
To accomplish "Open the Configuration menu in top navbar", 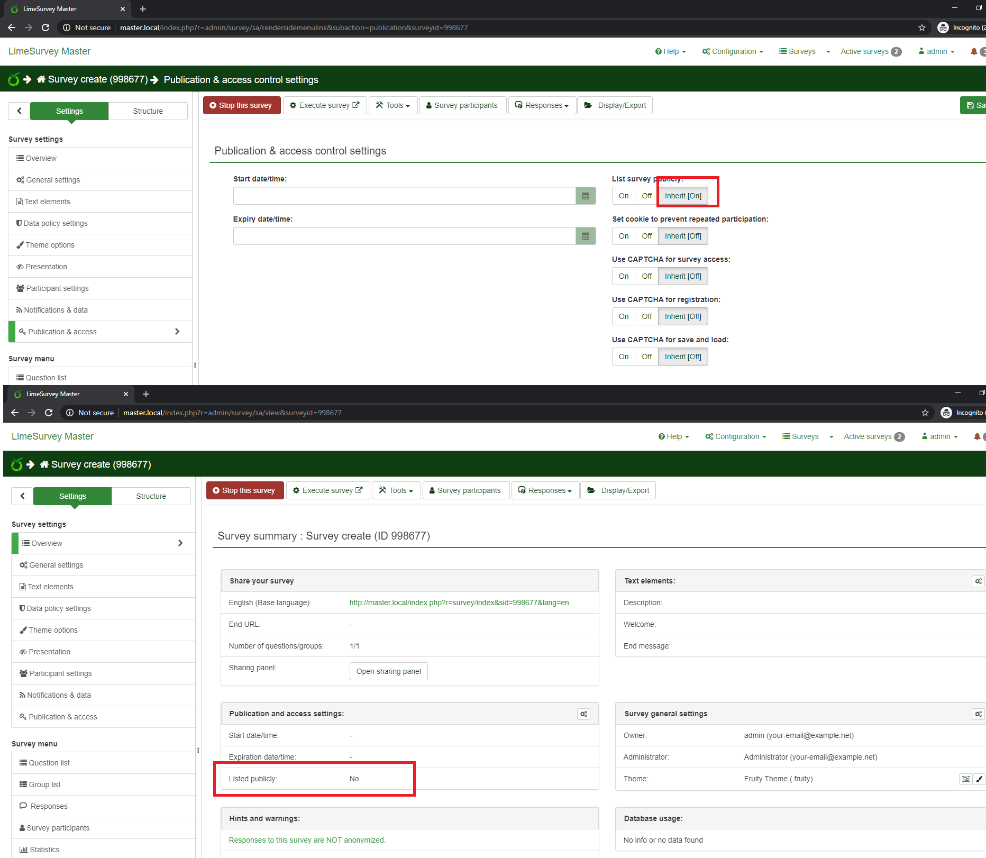I will point(733,51).
